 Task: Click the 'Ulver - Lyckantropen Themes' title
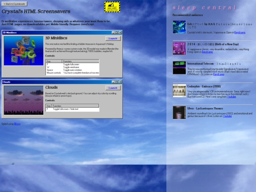(205, 109)
